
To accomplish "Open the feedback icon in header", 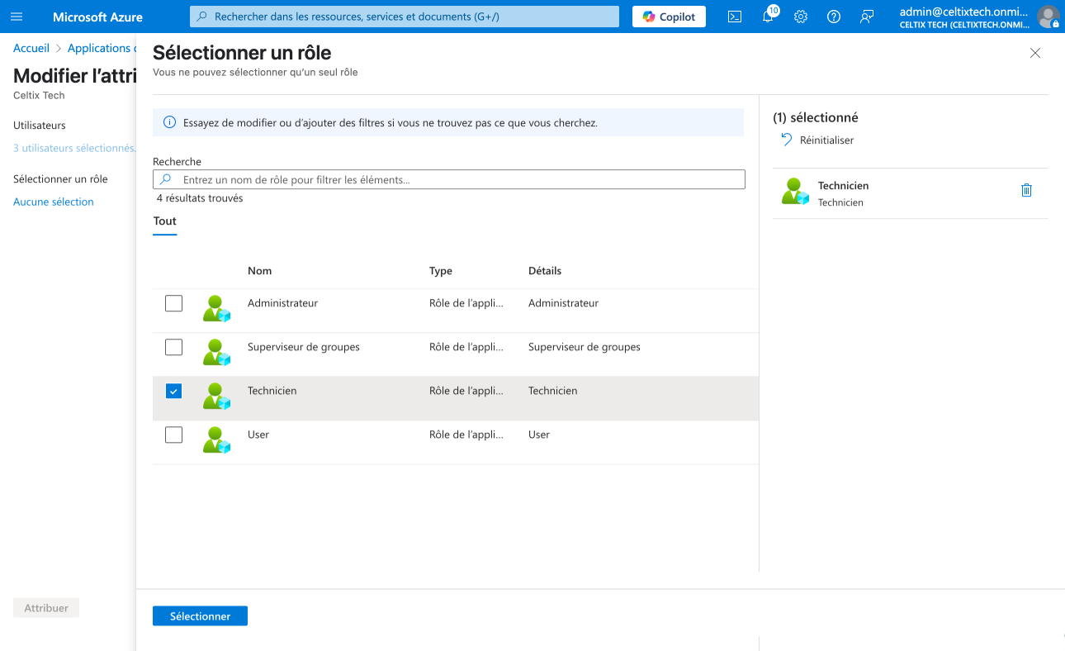I will tap(867, 17).
